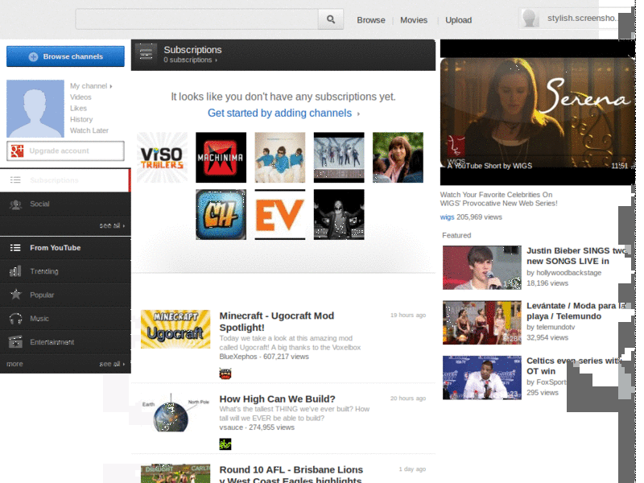
Task: Open black-and-white performer channel tile
Action: point(339,214)
